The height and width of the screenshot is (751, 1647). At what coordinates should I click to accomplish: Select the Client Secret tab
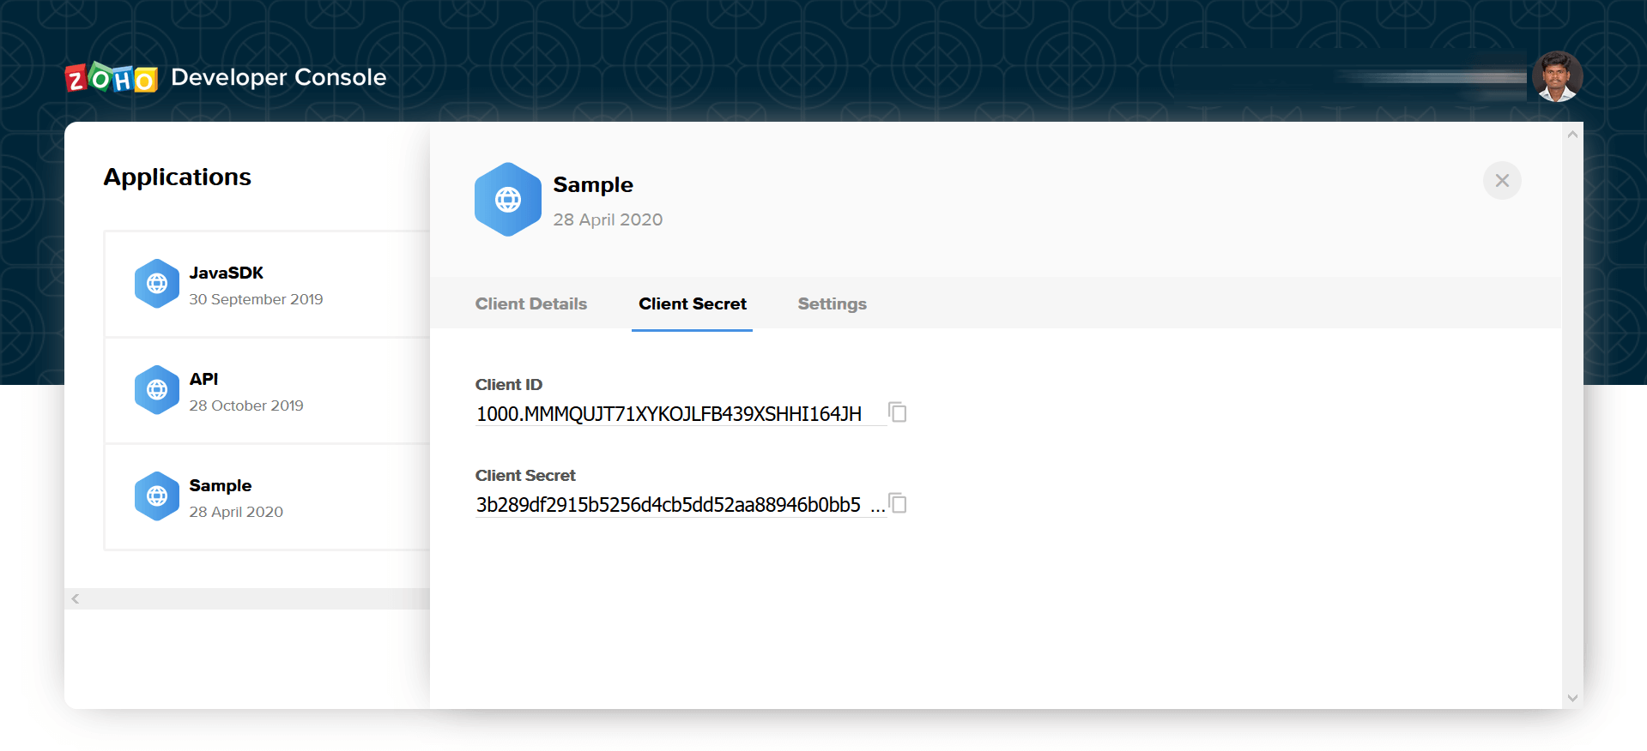point(693,304)
